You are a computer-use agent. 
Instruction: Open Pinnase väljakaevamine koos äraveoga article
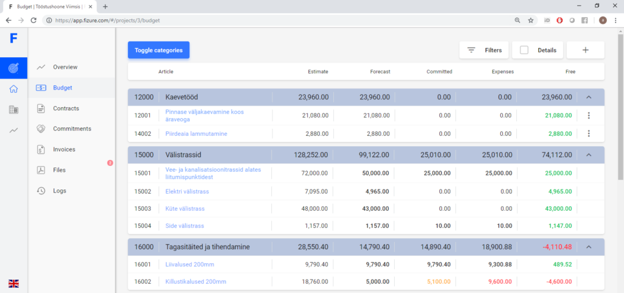(205, 116)
